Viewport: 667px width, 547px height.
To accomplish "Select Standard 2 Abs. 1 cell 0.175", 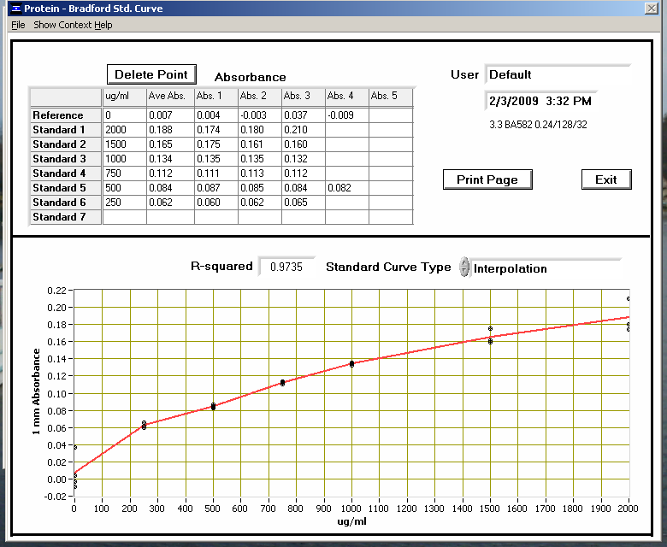I will [216, 144].
